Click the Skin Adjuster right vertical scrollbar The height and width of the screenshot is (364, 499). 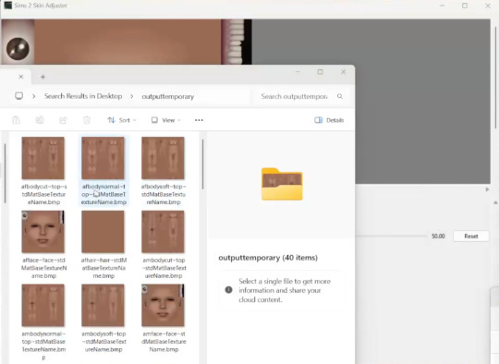(496, 78)
